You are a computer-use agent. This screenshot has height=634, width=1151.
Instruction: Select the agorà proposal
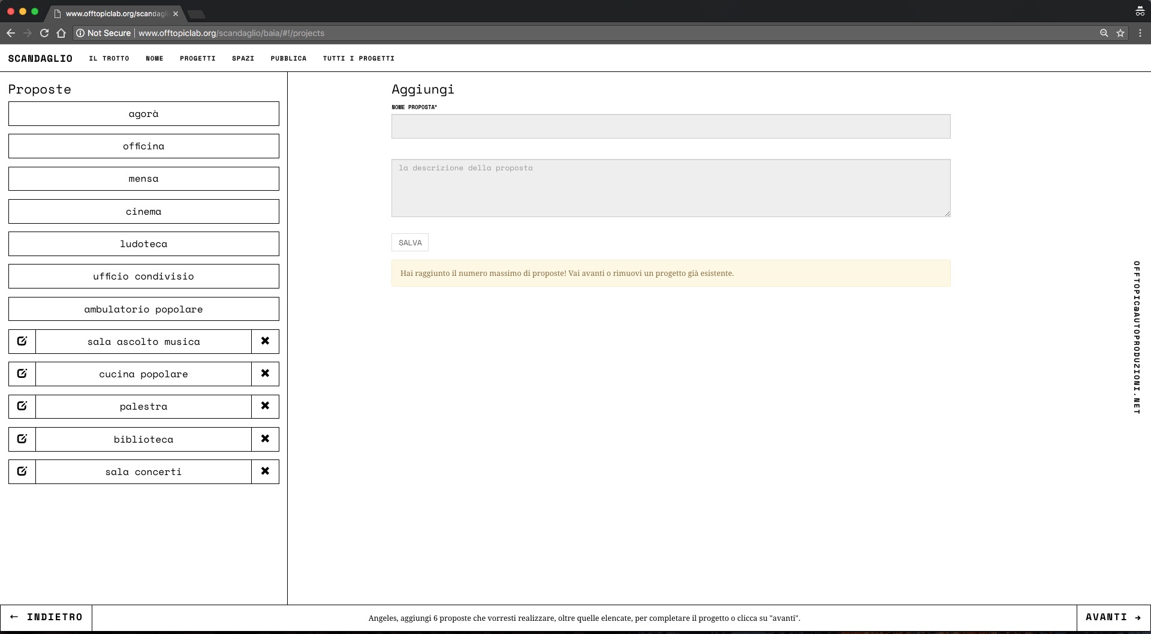tap(144, 113)
